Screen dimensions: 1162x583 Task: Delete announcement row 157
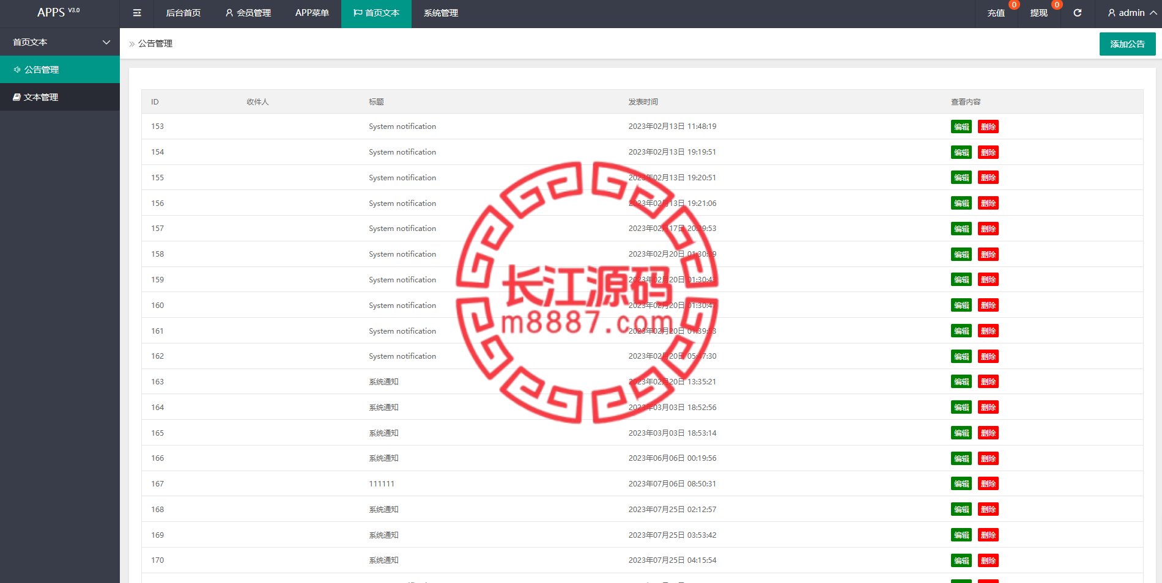pos(988,229)
